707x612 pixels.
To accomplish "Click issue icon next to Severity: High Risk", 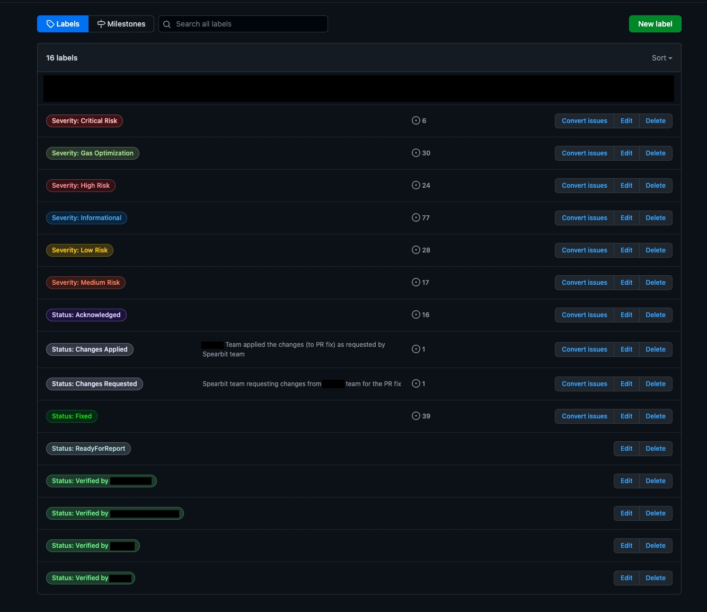I will pyautogui.click(x=416, y=185).
